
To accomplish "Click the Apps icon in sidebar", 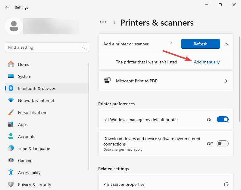I will 11,124.
